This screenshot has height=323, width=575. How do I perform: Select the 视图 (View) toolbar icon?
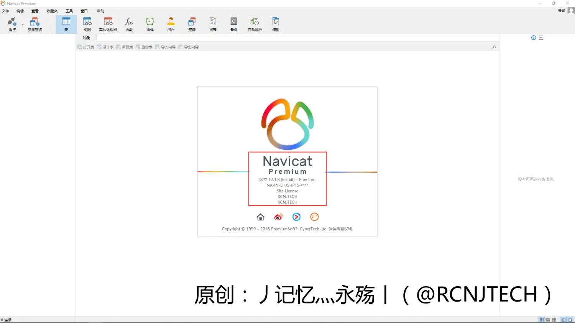(87, 24)
